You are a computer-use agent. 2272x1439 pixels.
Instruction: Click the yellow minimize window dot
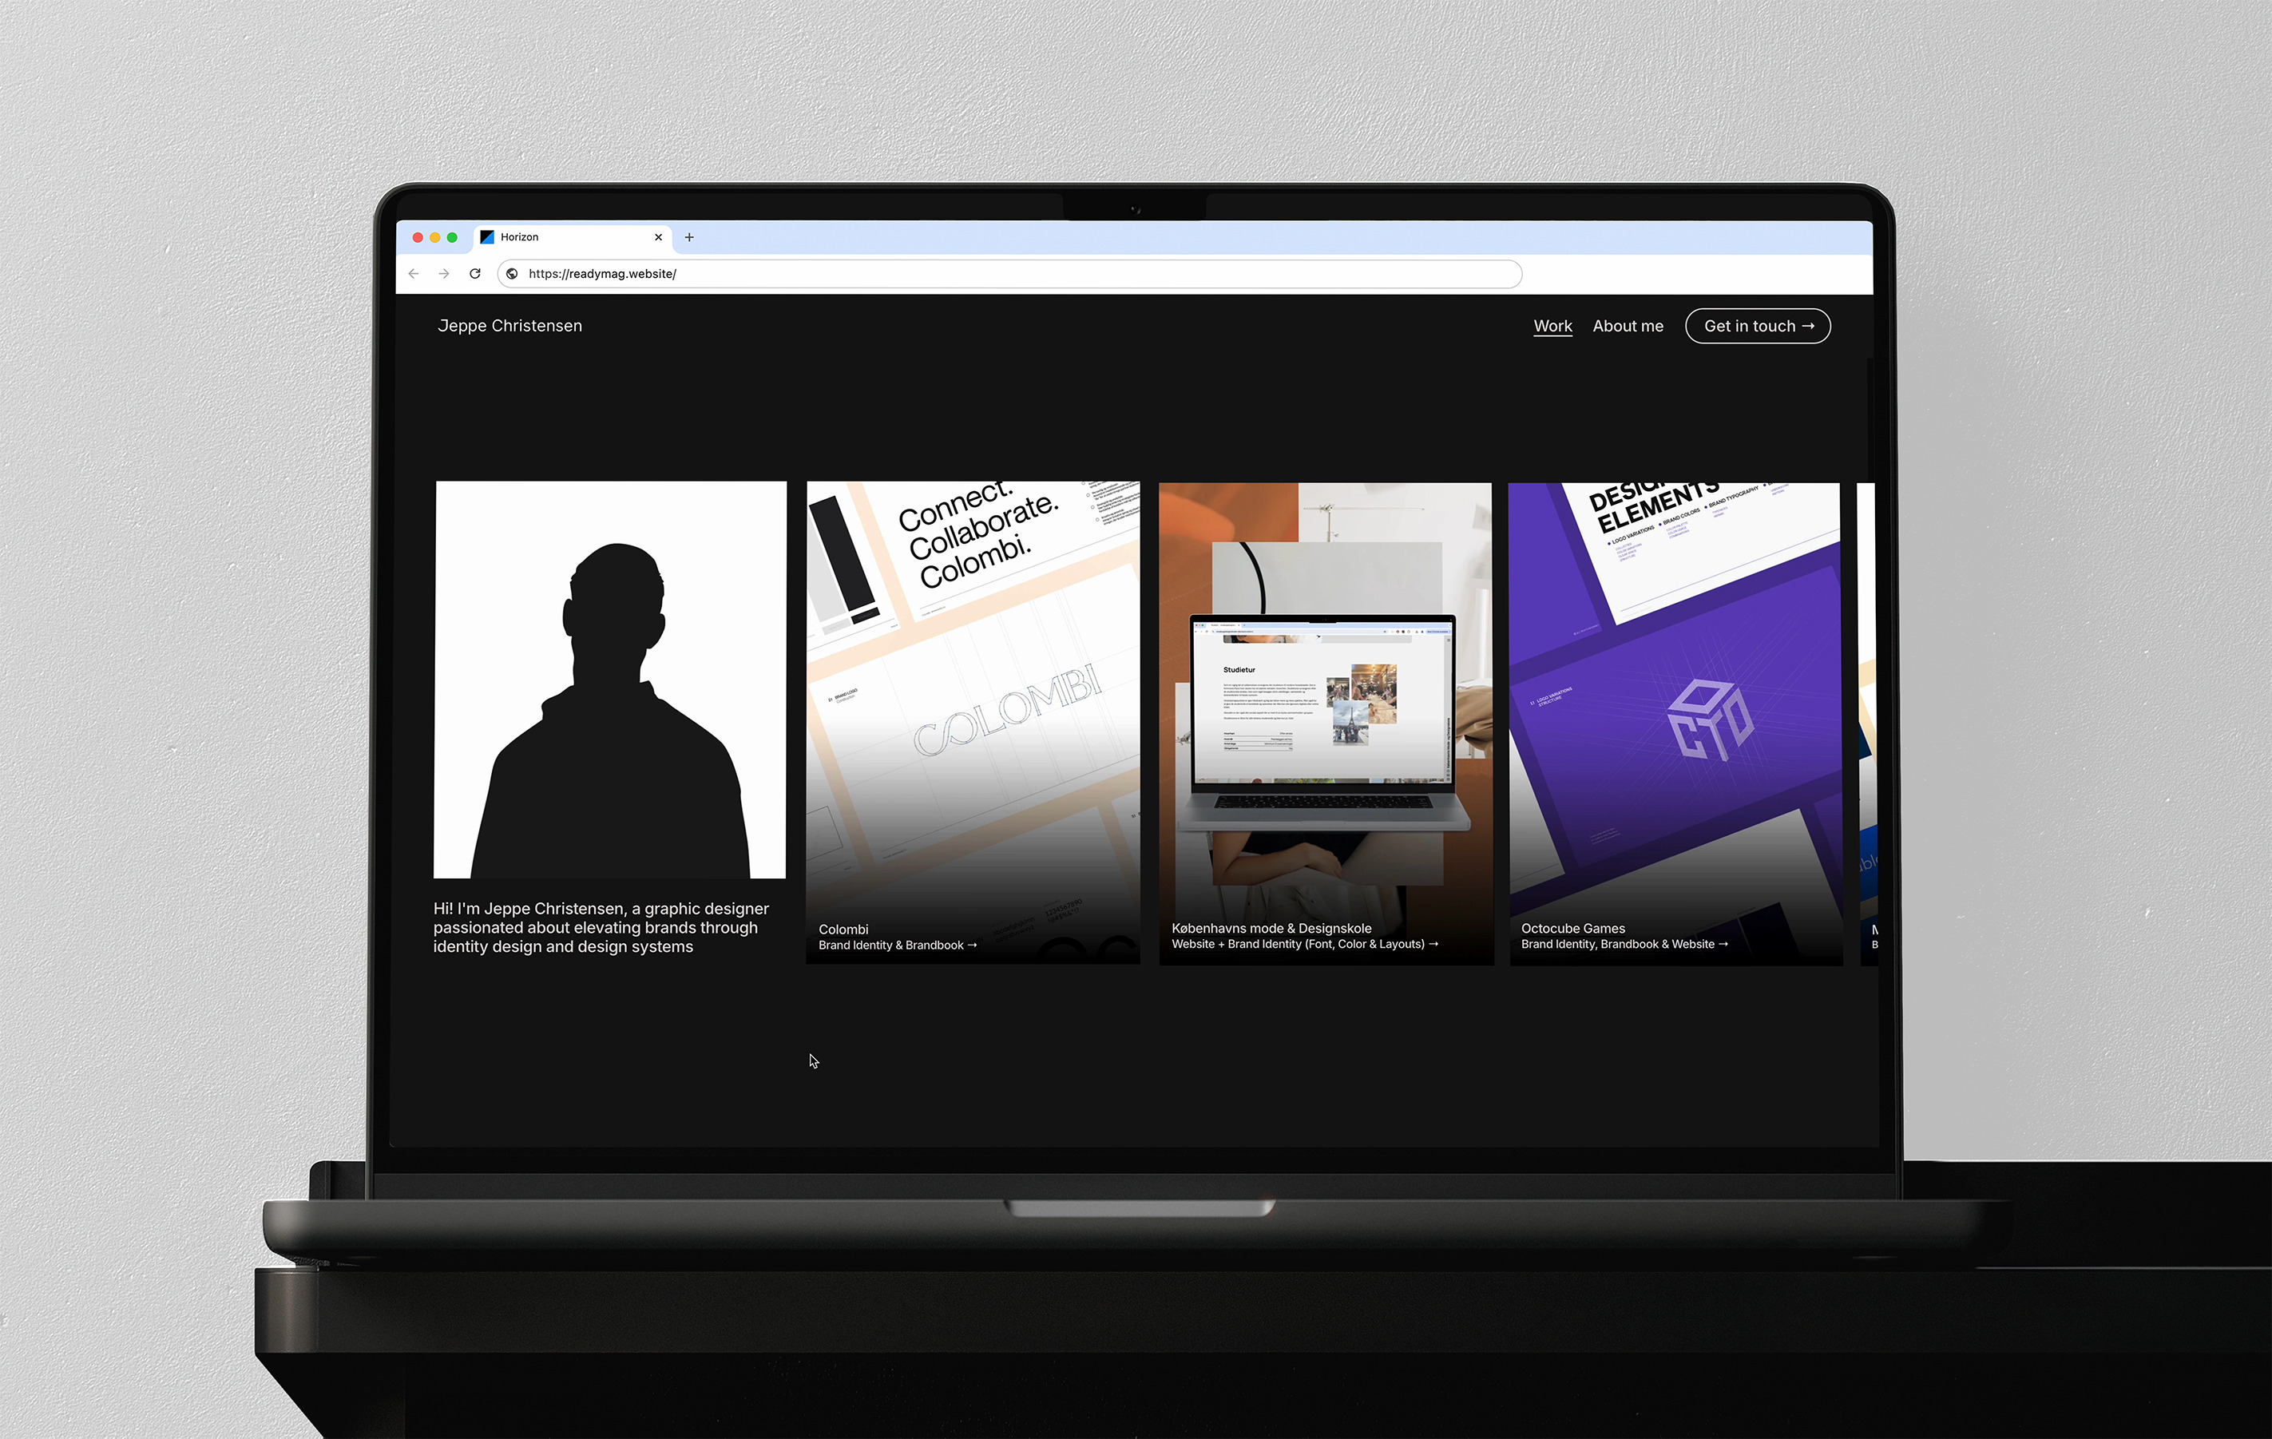click(x=435, y=238)
